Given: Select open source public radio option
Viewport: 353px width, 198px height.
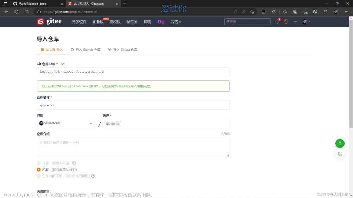Looking at the screenshot, I should click(39, 163).
